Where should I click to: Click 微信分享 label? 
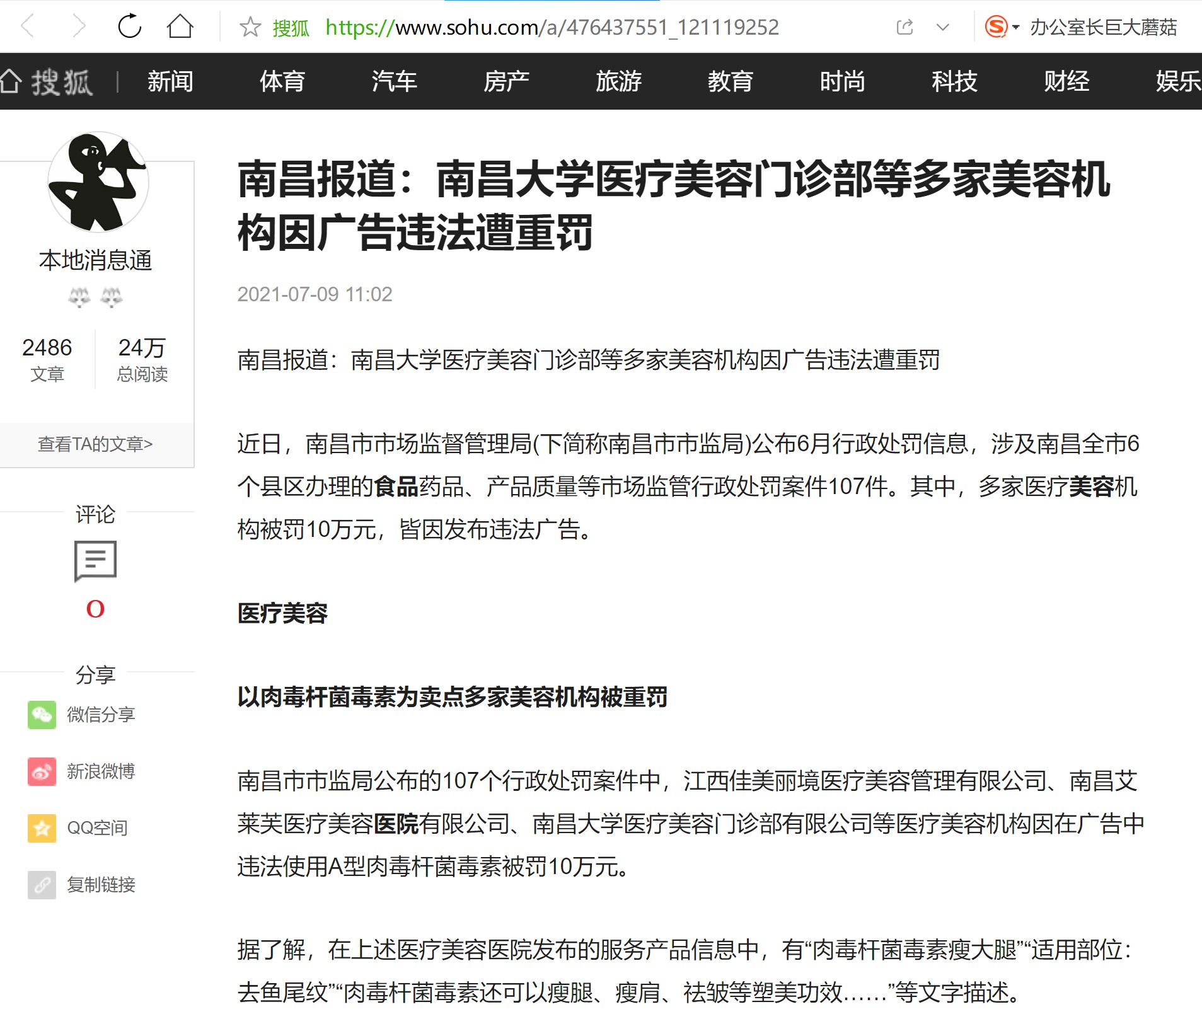[101, 715]
